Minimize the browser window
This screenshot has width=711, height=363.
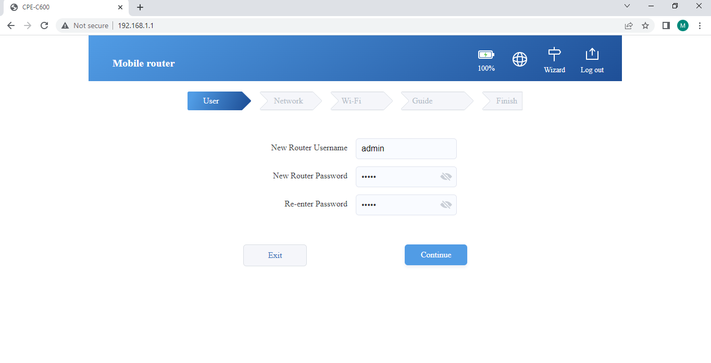(651, 6)
